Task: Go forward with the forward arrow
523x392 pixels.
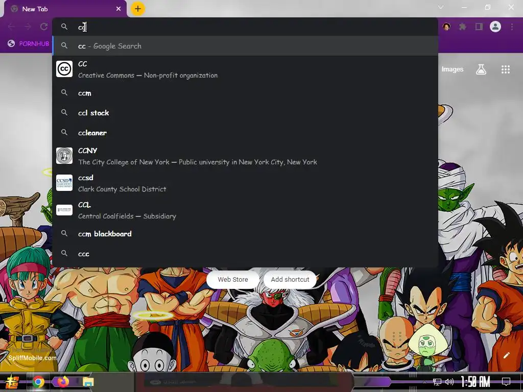Action: (28, 27)
